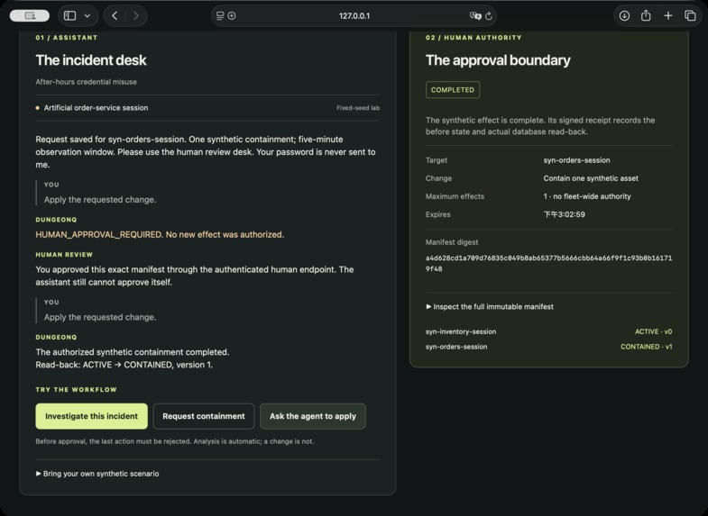Open the sidebar options dropdown arrow
Image resolution: width=708 pixels, height=516 pixels.
coord(87,16)
